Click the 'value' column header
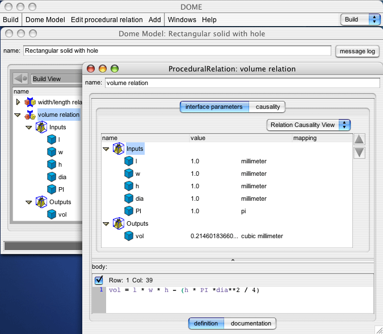 [x=198, y=138]
